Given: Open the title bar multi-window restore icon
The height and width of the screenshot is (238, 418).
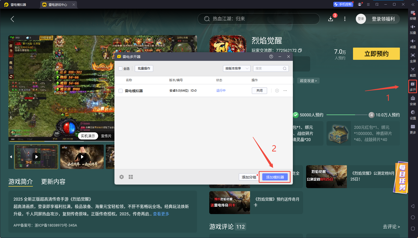Looking at the screenshot, I should coord(377,4).
